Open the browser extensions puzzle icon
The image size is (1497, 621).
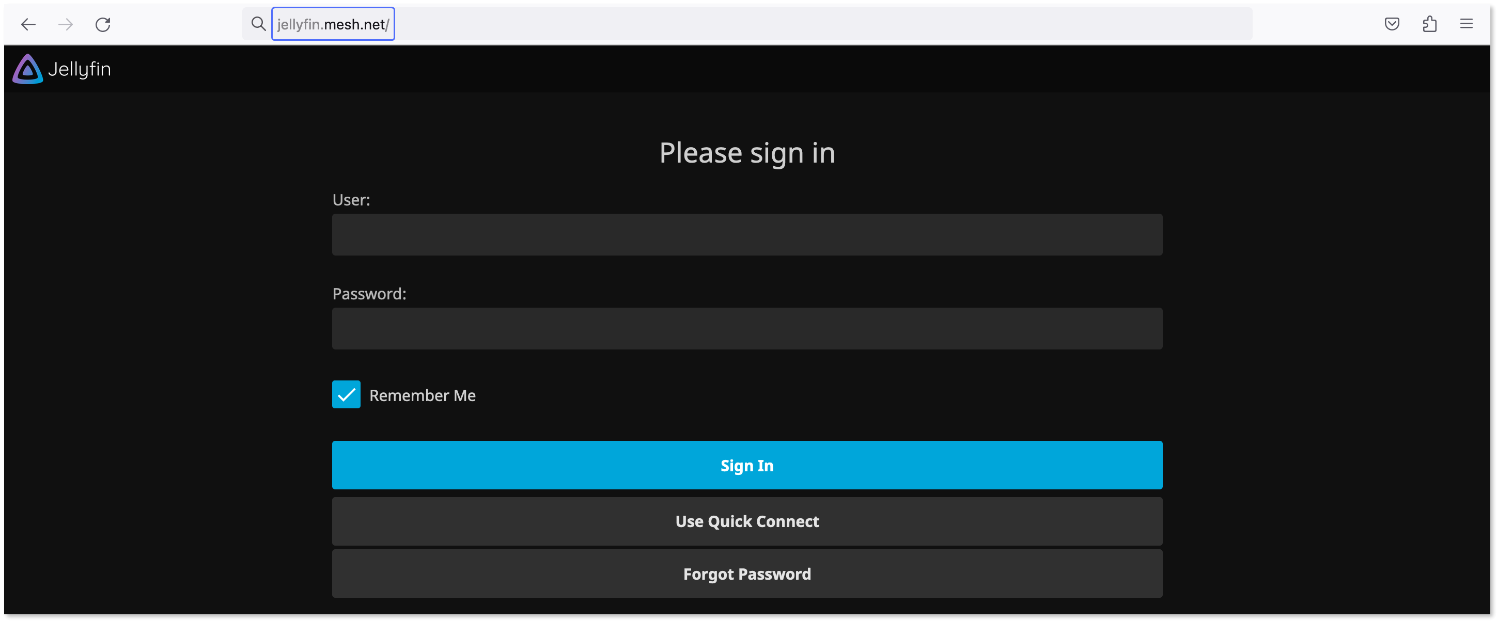[1430, 24]
